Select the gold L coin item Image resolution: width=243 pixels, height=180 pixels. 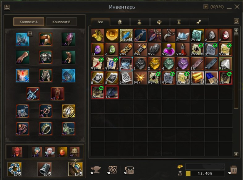(112, 35)
